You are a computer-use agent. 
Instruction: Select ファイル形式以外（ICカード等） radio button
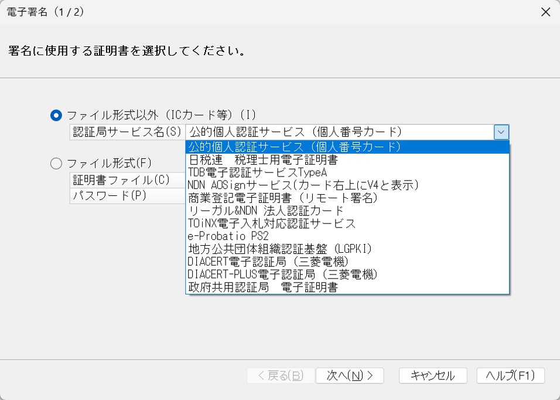56,115
